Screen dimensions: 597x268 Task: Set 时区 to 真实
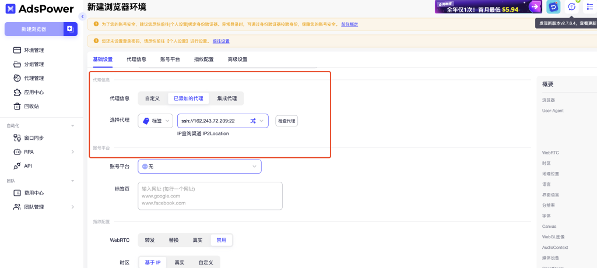[180, 263]
